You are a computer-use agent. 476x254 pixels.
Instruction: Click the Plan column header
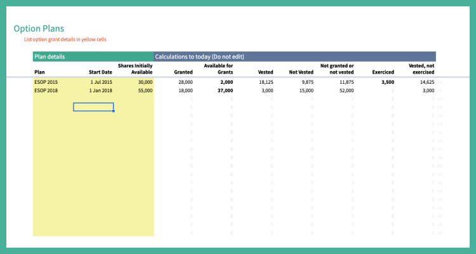[x=39, y=72]
